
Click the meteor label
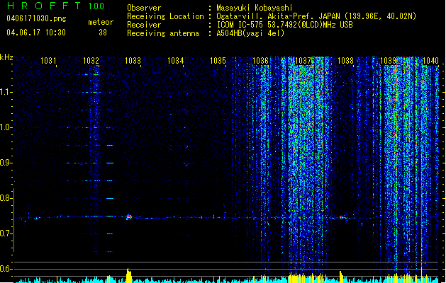pyautogui.click(x=101, y=22)
